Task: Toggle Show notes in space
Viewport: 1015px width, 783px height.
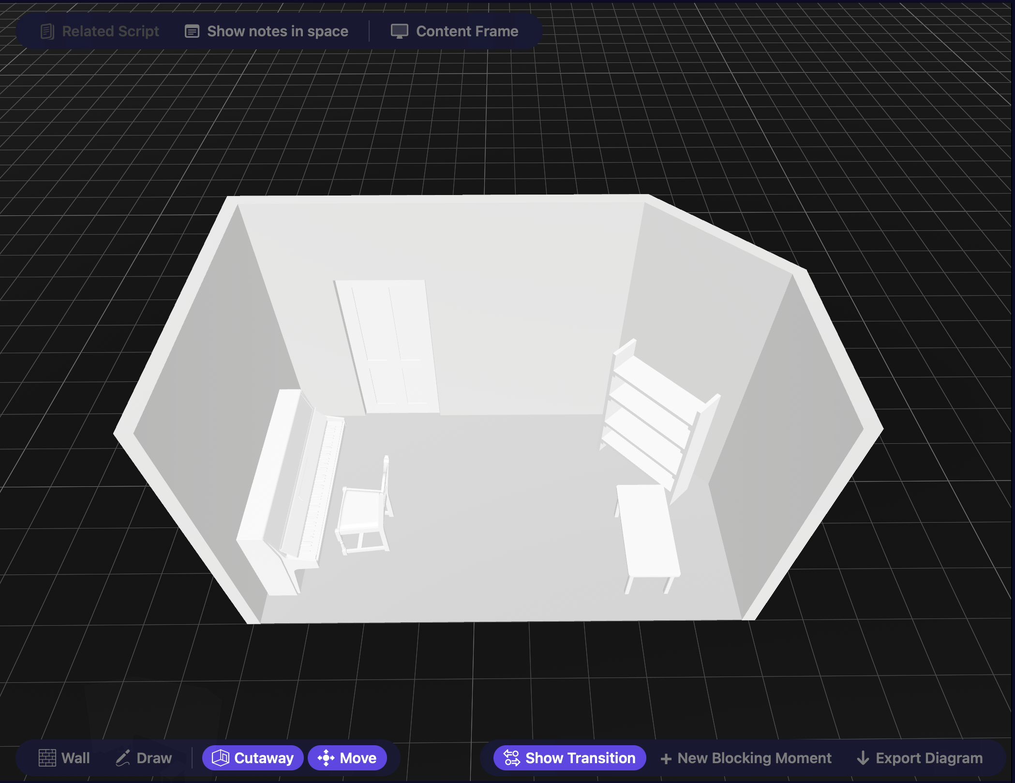Action: coord(267,31)
